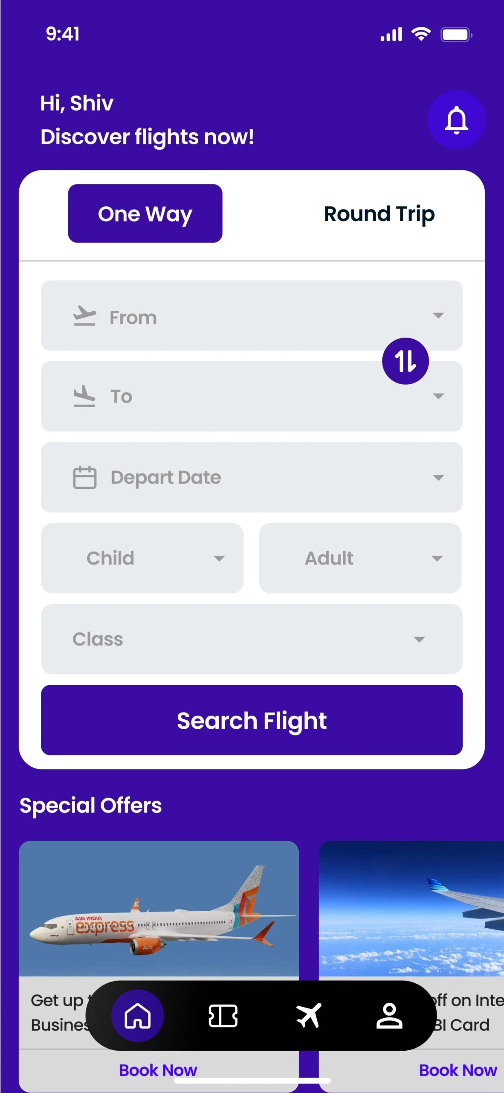Open the Child passenger count dropdown
This screenshot has width=504, height=1093.
142,558
